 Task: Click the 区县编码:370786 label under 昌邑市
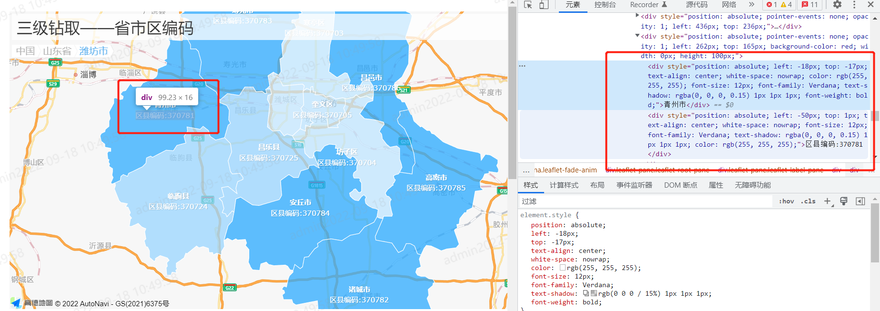(371, 88)
